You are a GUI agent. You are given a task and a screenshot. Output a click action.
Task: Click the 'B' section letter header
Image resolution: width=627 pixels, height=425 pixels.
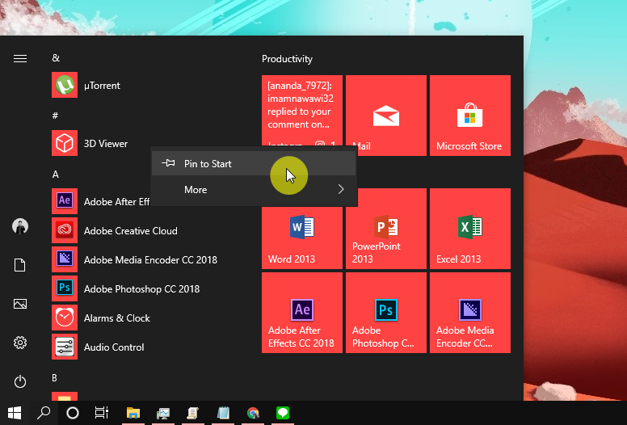pyautogui.click(x=54, y=378)
